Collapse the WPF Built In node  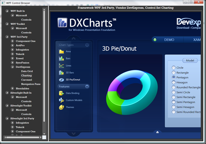tap(7, 11)
